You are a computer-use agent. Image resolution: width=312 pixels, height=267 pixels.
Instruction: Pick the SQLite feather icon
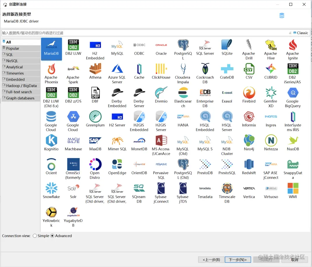(x=227, y=45)
